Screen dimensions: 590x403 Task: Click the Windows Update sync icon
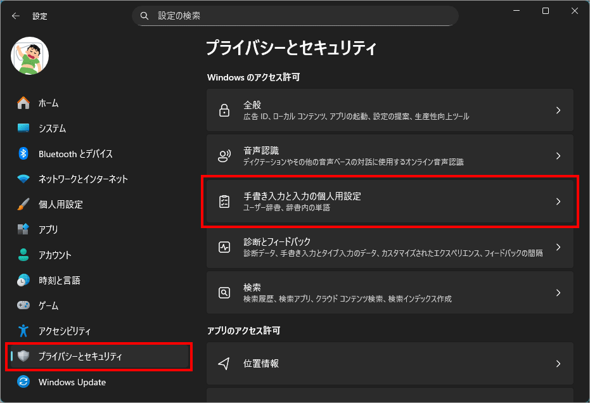coord(23,382)
